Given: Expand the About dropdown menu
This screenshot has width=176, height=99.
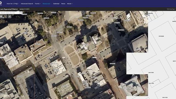Looking at the screenshot, I should point(70,4).
